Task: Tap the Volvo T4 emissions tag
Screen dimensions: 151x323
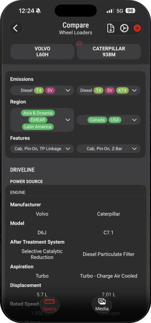Action: (x=39, y=90)
